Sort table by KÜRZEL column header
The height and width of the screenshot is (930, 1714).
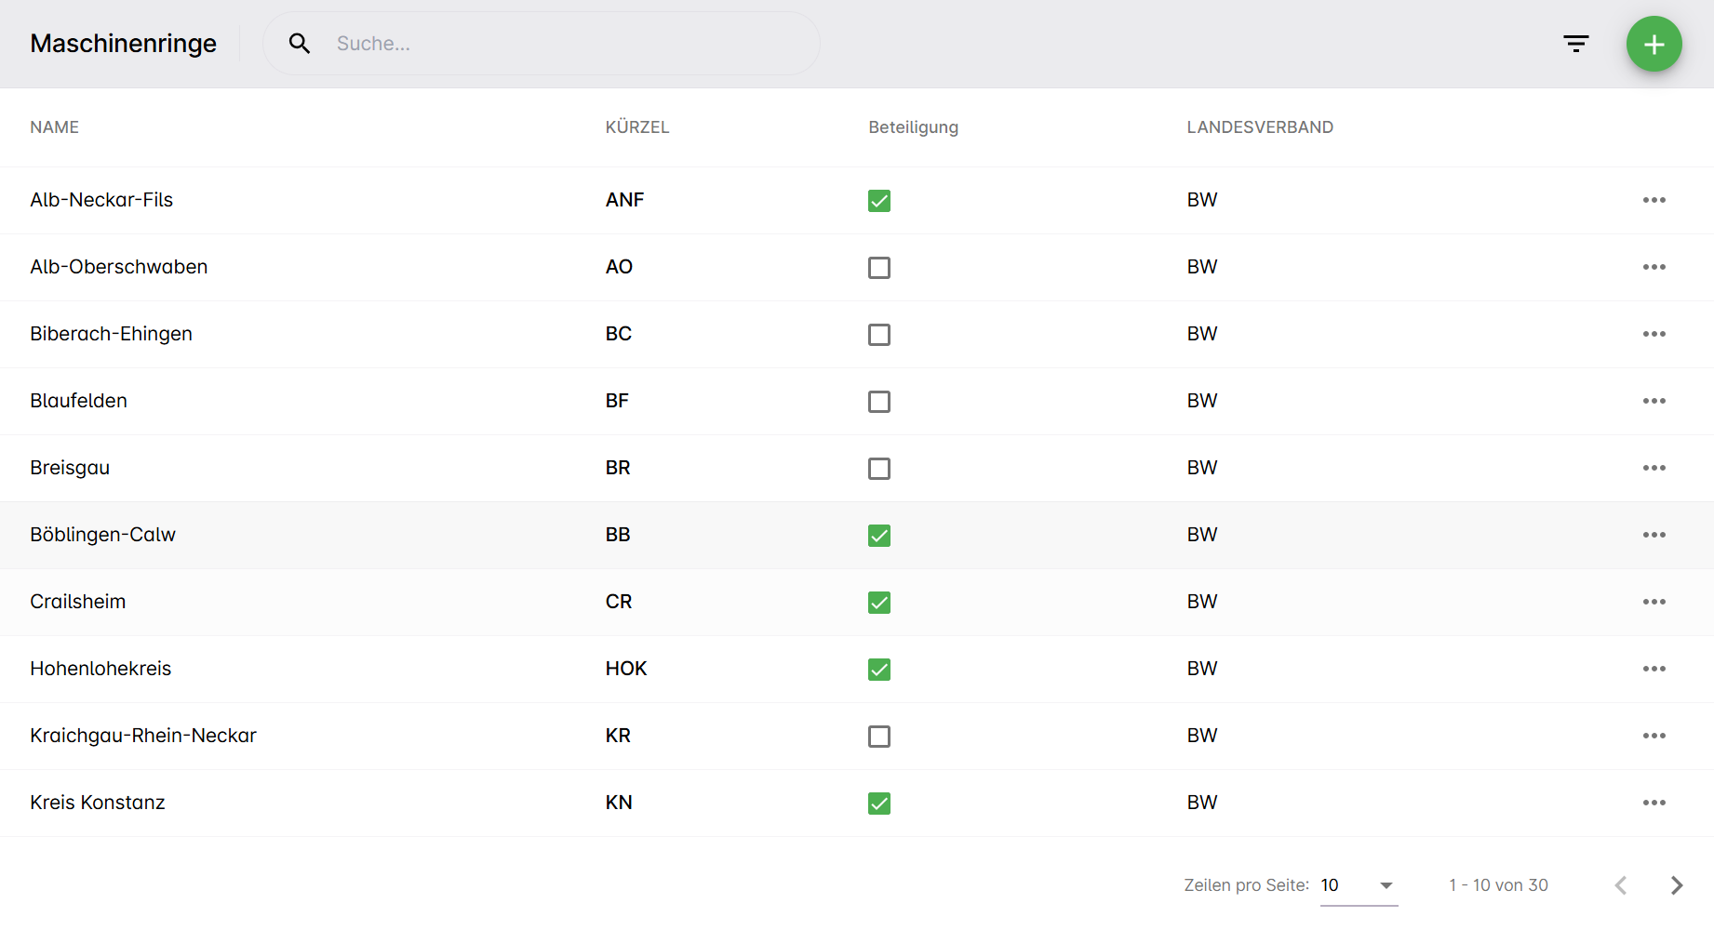(x=636, y=127)
